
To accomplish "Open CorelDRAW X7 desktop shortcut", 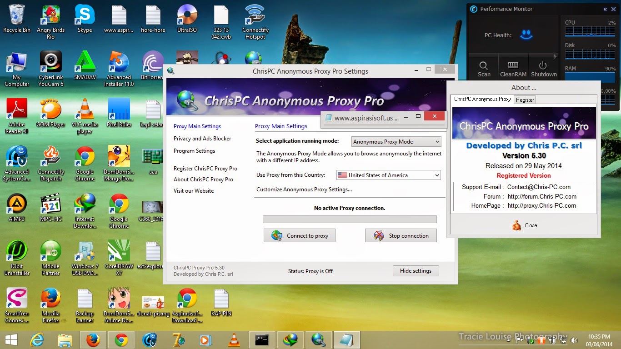I will coord(119,259).
